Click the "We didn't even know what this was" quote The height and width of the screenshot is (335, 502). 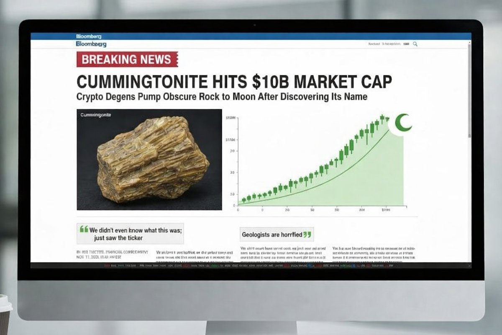[x=130, y=233]
